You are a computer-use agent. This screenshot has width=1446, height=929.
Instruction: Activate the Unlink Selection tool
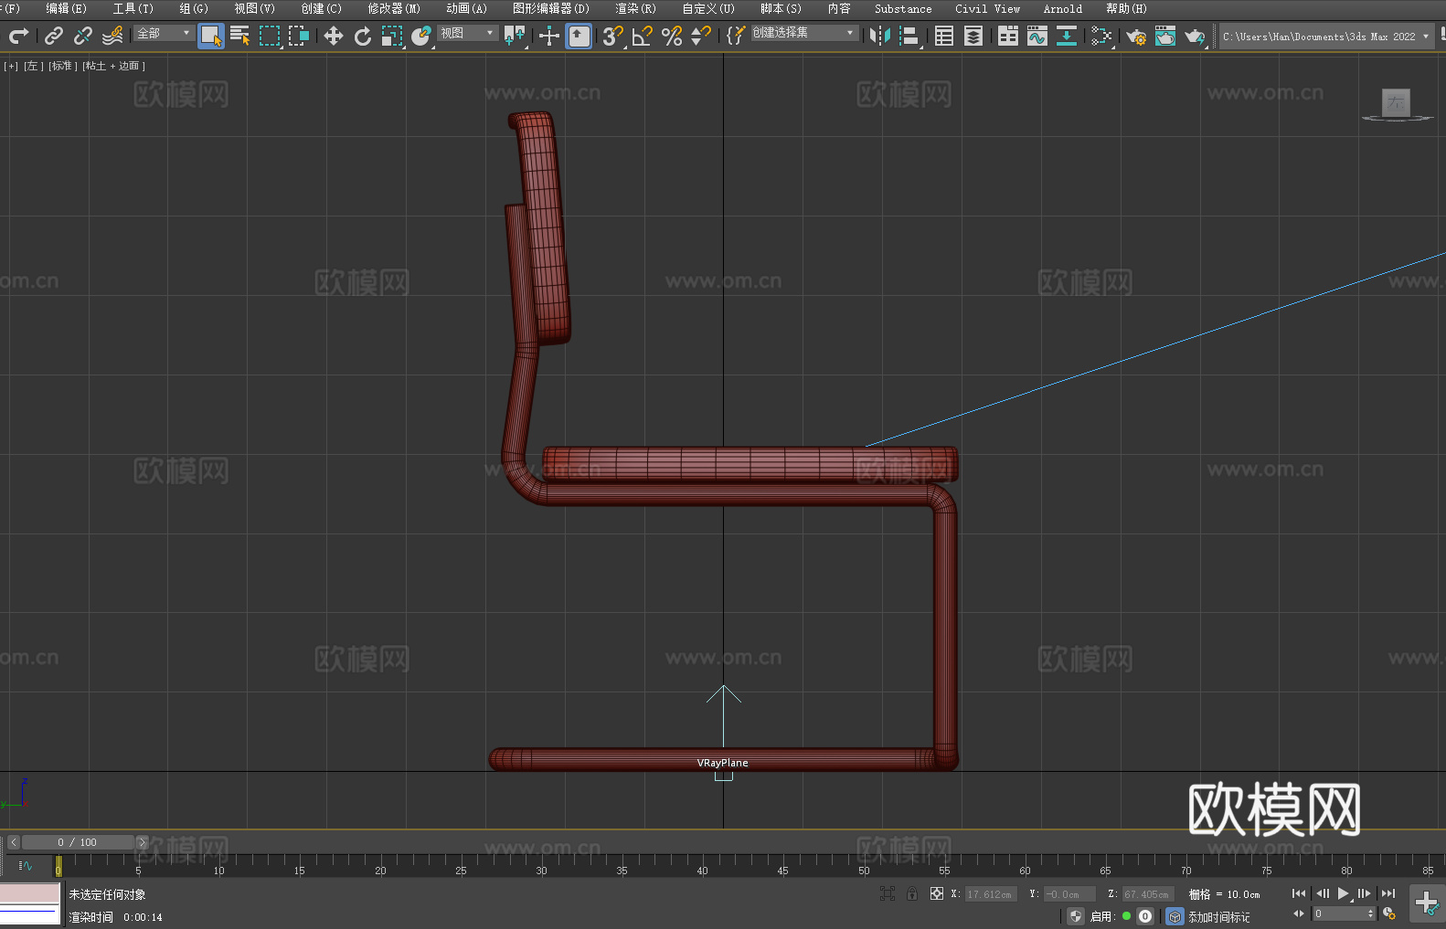coord(83,36)
